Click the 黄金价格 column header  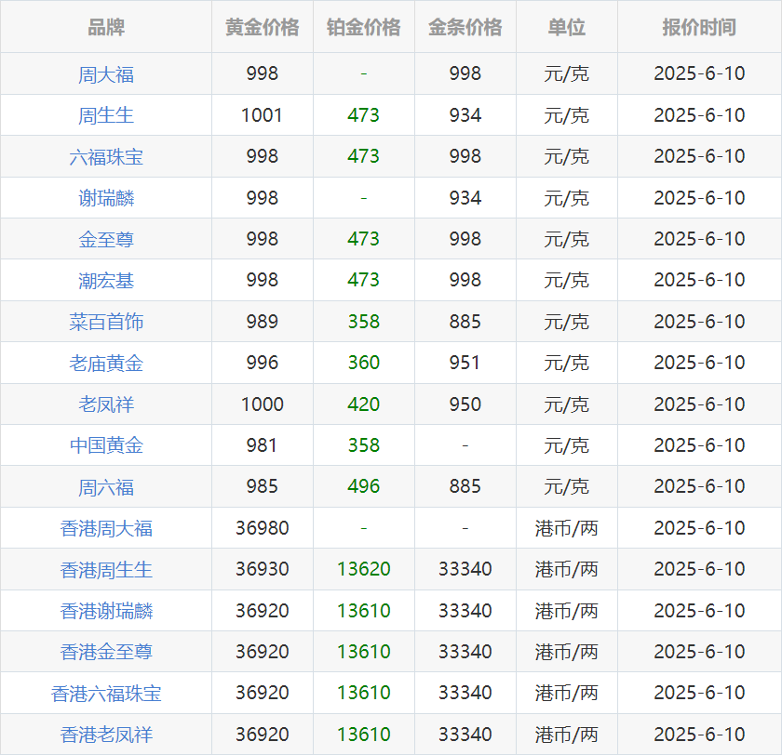point(263,27)
